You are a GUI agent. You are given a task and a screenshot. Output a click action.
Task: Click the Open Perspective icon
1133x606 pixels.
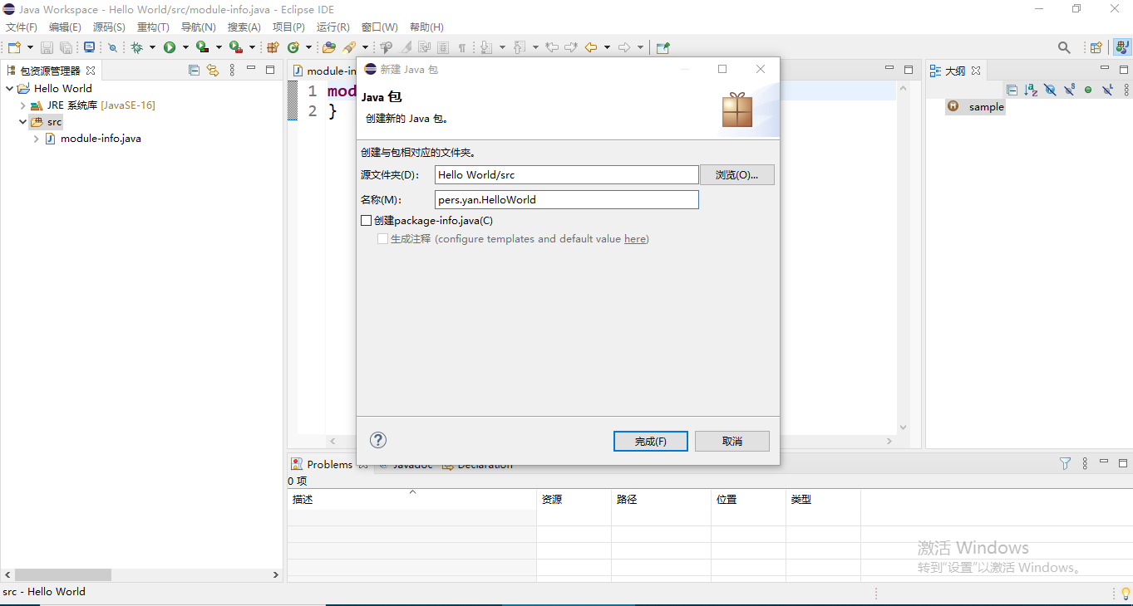(x=1096, y=47)
